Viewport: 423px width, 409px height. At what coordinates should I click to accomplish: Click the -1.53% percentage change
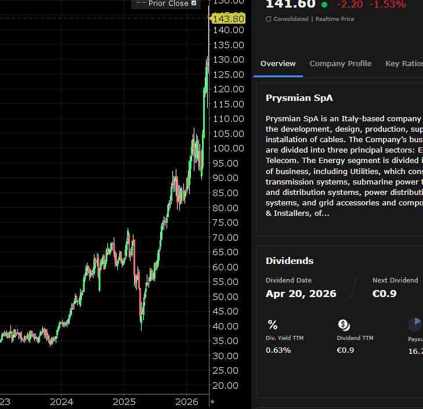387,4
